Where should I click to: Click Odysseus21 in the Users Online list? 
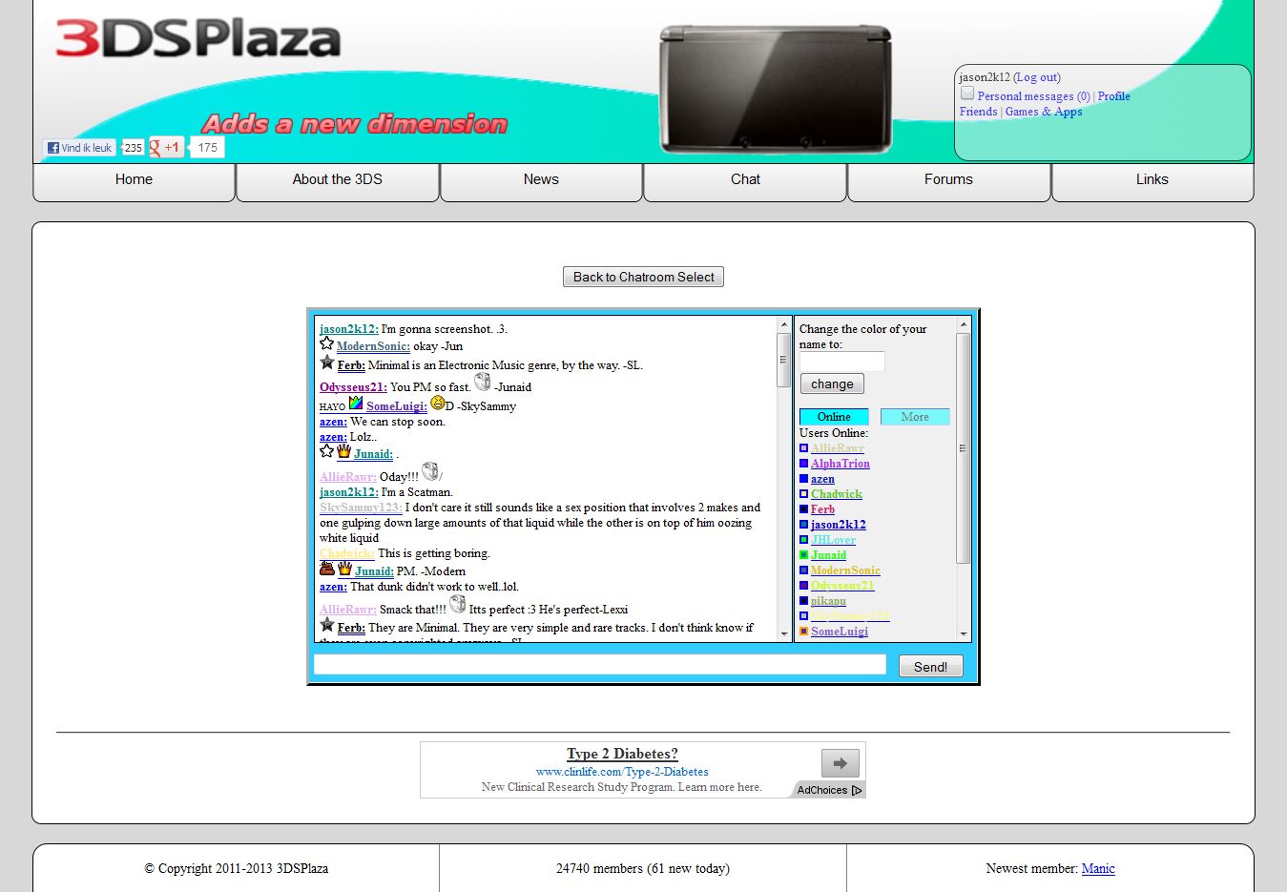click(x=842, y=586)
